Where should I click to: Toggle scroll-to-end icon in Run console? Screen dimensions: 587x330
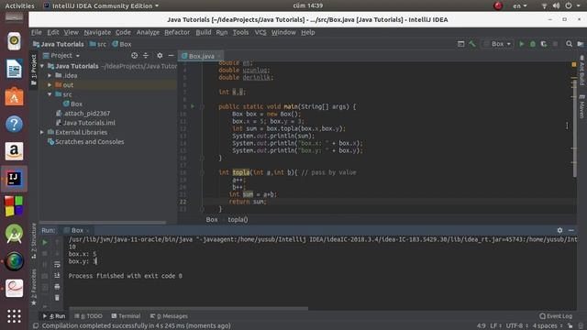57,275
